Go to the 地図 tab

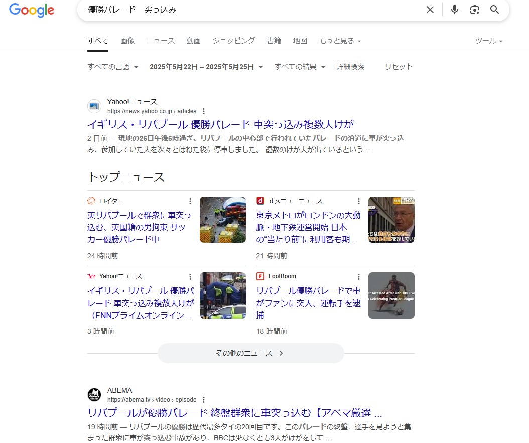[x=300, y=41]
